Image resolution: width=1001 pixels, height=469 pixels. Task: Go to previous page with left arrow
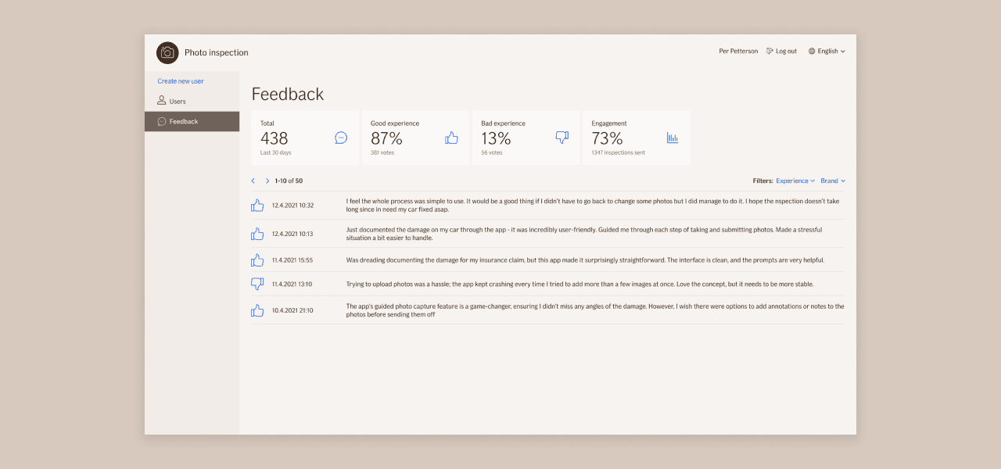(253, 181)
